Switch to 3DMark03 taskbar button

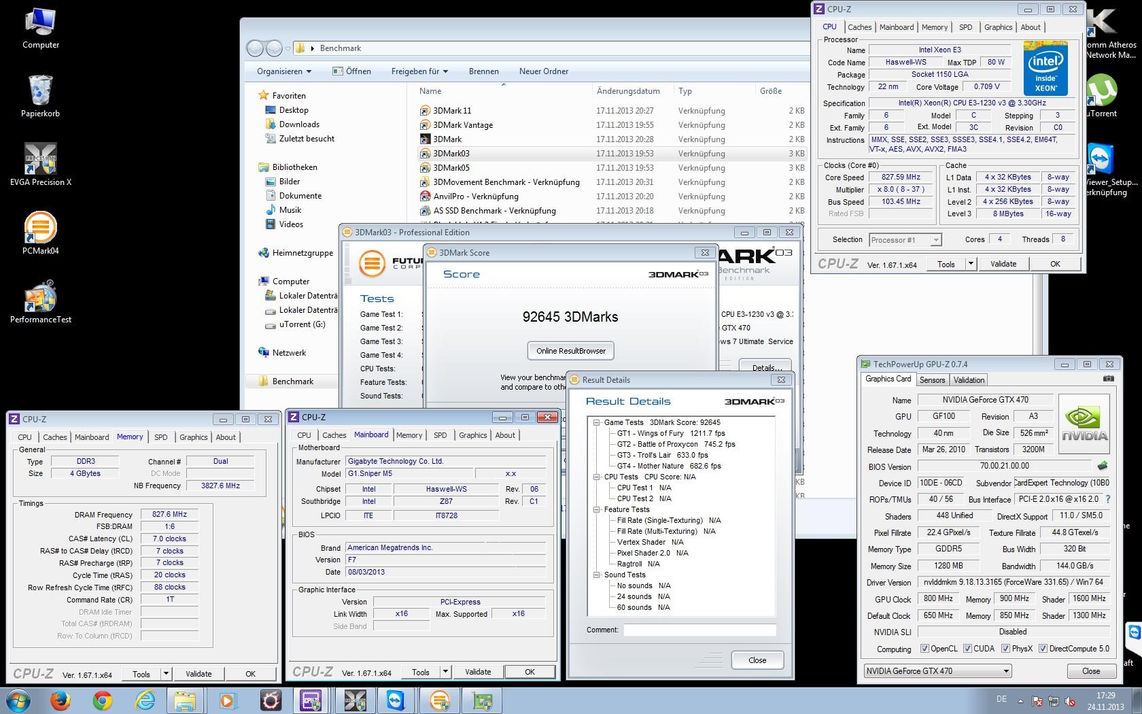click(440, 700)
